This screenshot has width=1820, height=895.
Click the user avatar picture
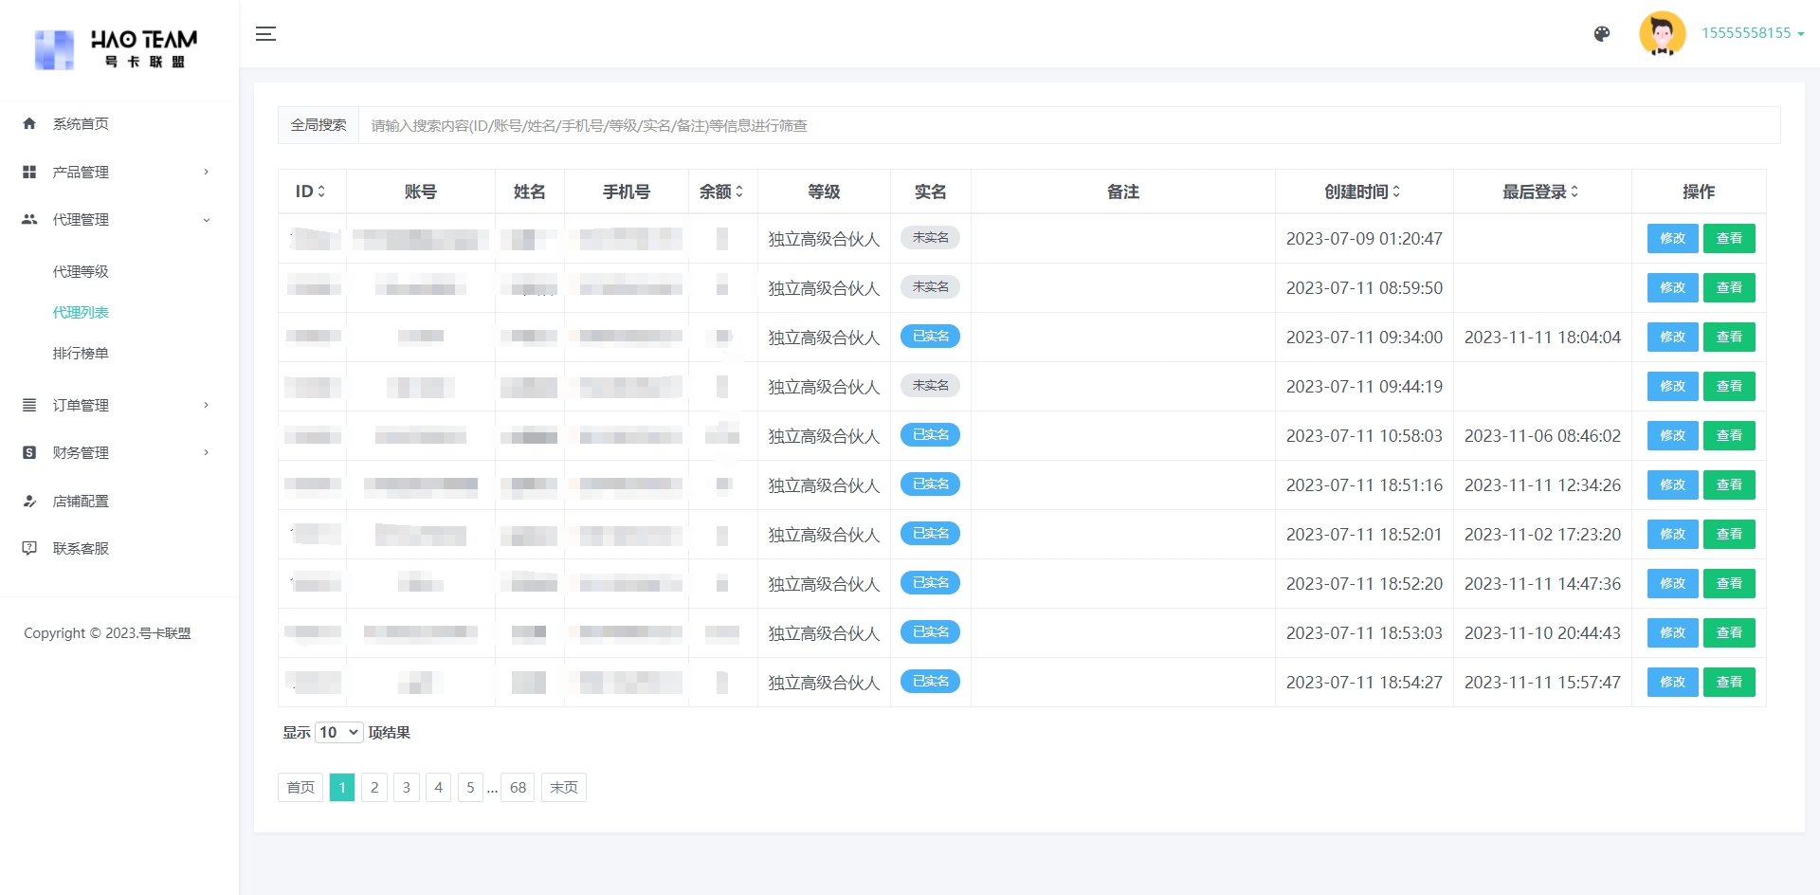[1662, 34]
